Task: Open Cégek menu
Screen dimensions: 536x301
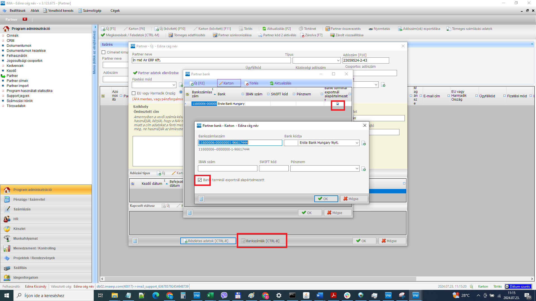Action: point(115,11)
